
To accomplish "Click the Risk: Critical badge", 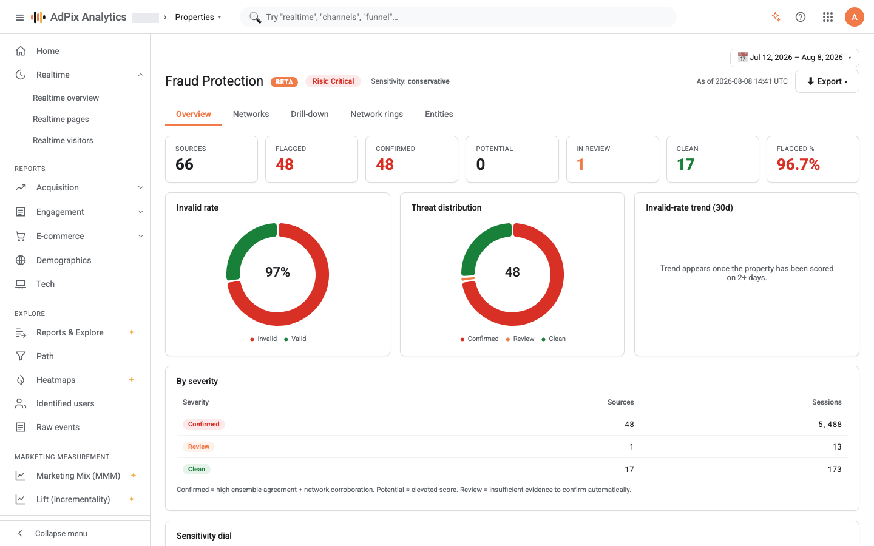I will [333, 81].
